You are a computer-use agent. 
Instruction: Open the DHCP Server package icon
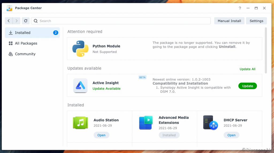pos(211,123)
